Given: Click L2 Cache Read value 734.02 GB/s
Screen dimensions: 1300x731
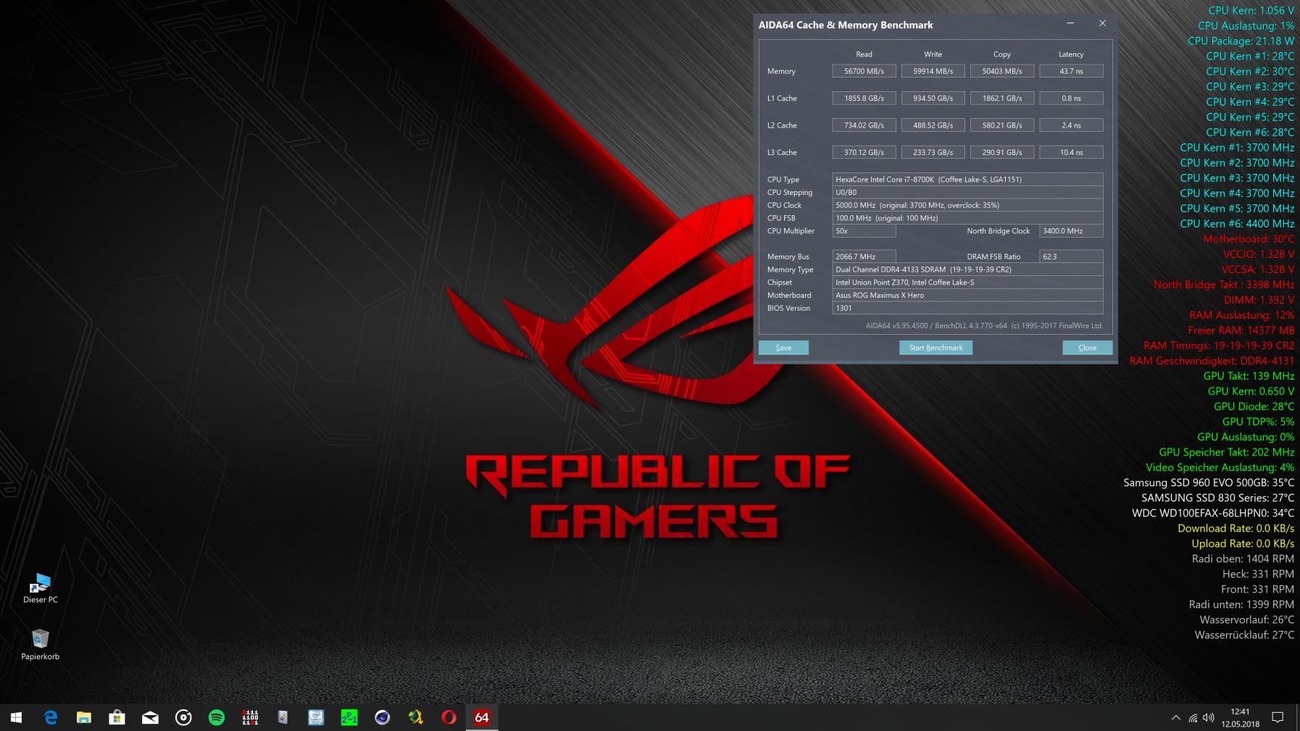Looking at the screenshot, I should (x=864, y=125).
